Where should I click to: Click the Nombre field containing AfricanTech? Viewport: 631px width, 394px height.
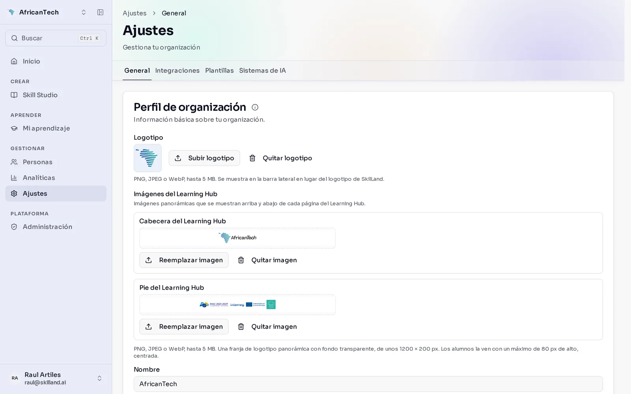click(x=368, y=384)
